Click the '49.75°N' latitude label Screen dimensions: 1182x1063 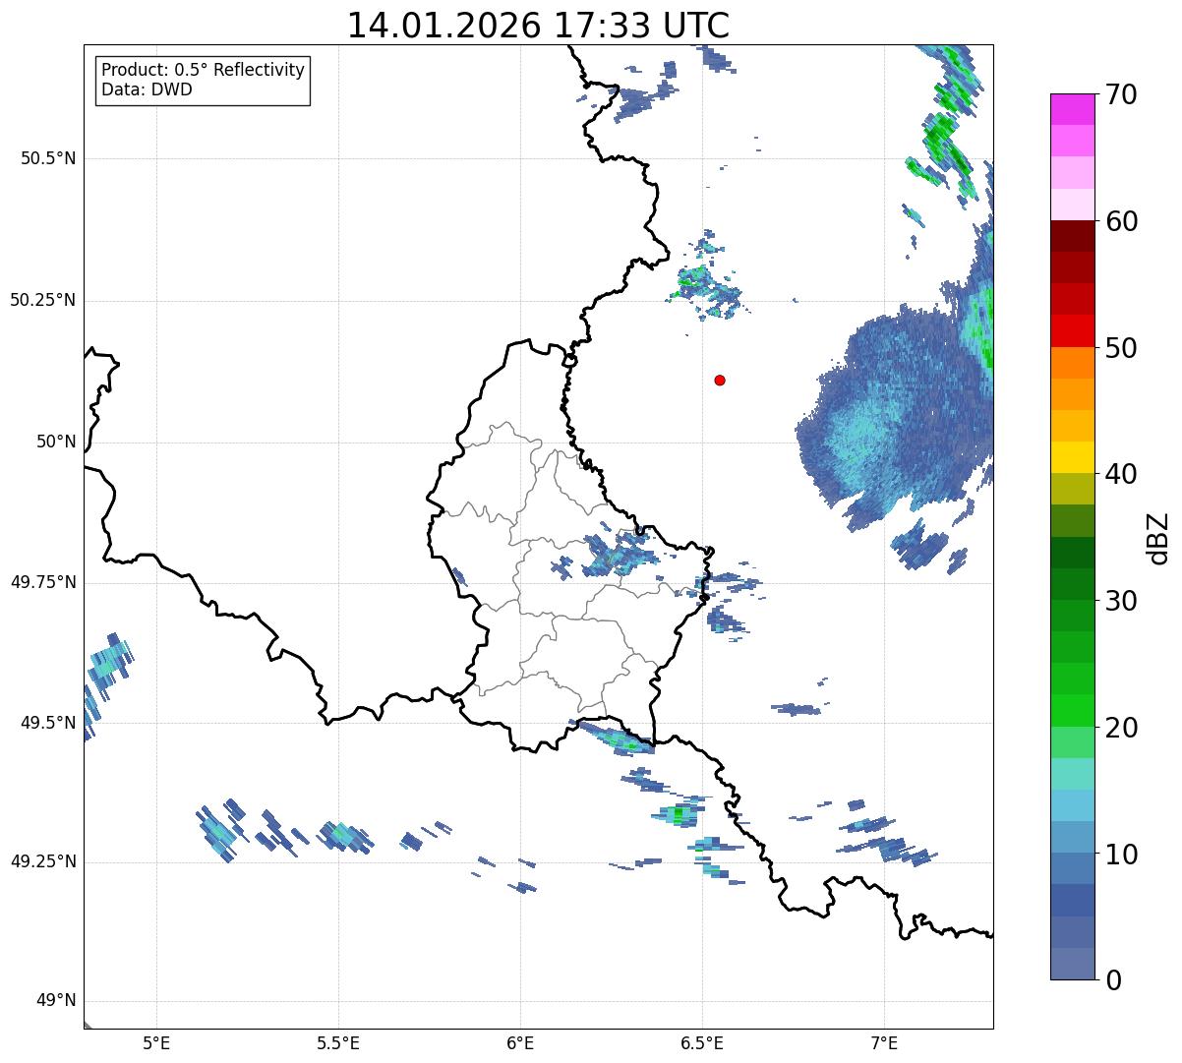coord(43,582)
